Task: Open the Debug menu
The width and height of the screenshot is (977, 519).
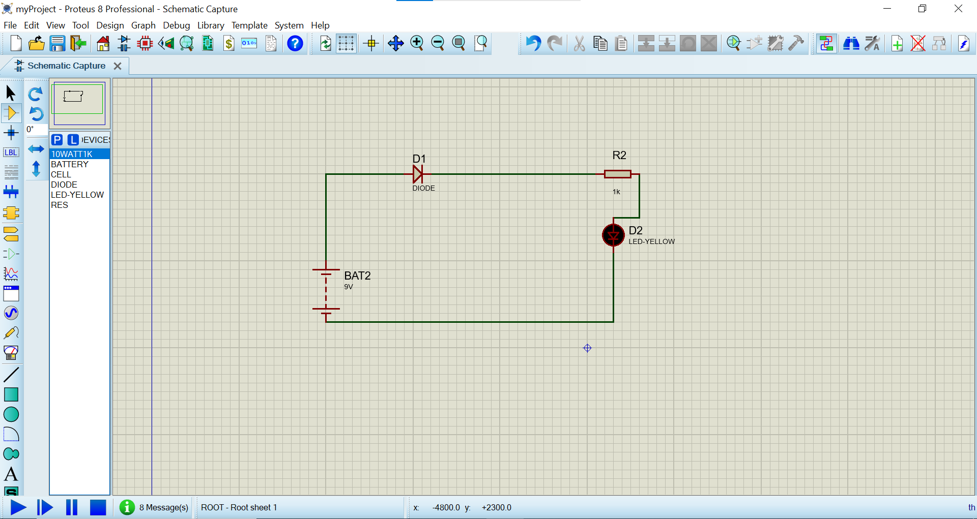Action: 176,25
